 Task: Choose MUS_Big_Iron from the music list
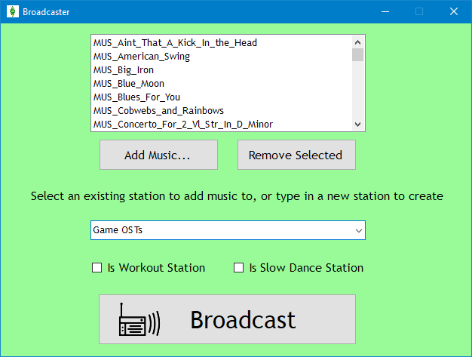point(124,70)
